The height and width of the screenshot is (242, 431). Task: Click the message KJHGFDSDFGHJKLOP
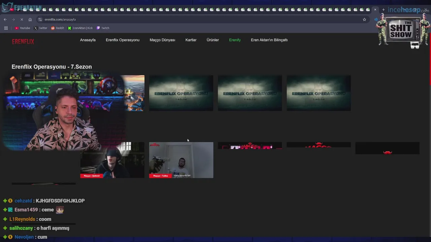60,201
